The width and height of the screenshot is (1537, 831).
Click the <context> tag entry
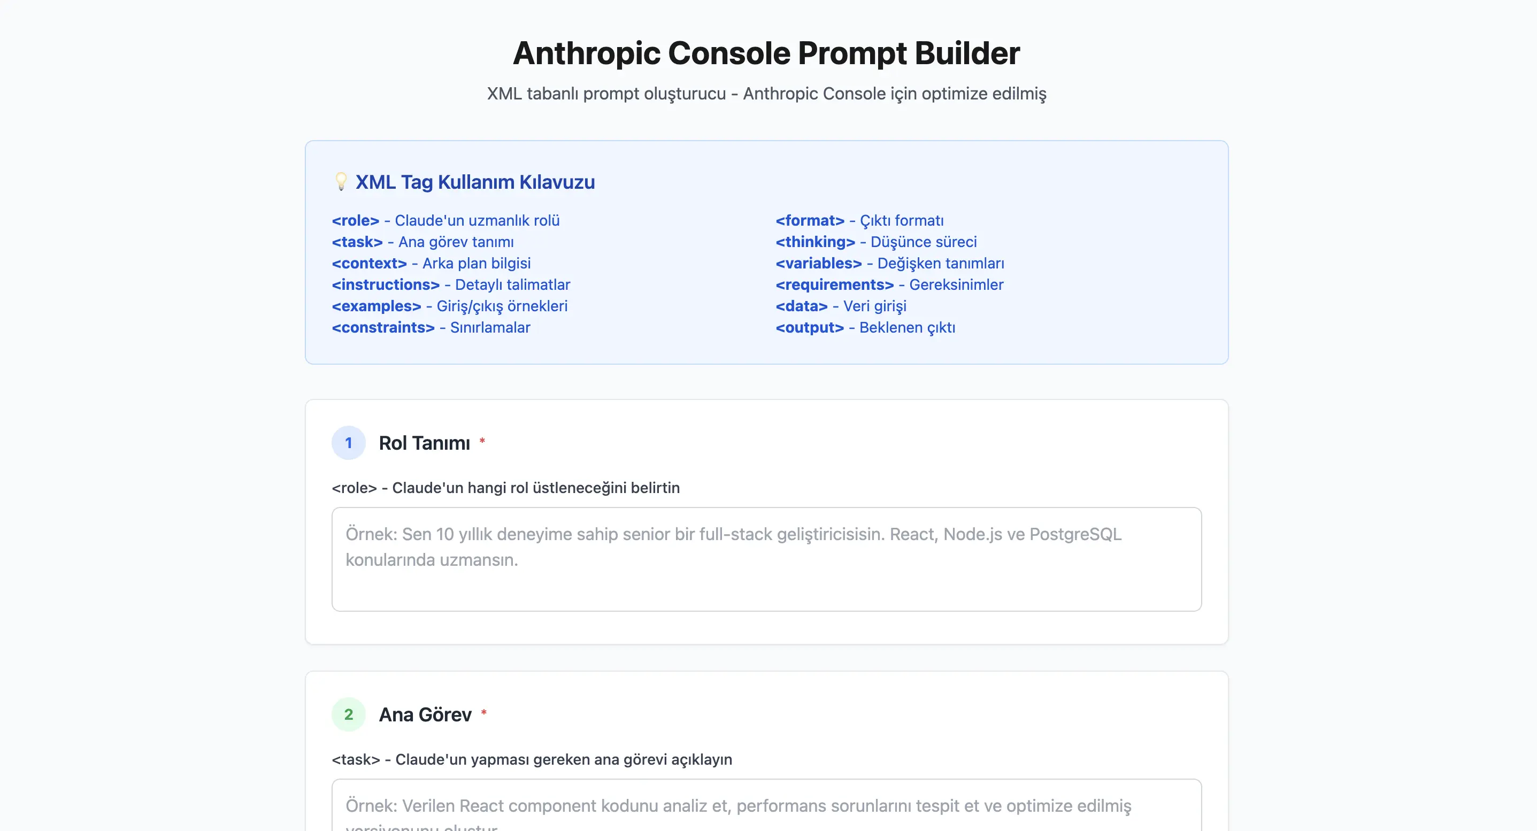tap(370, 263)
